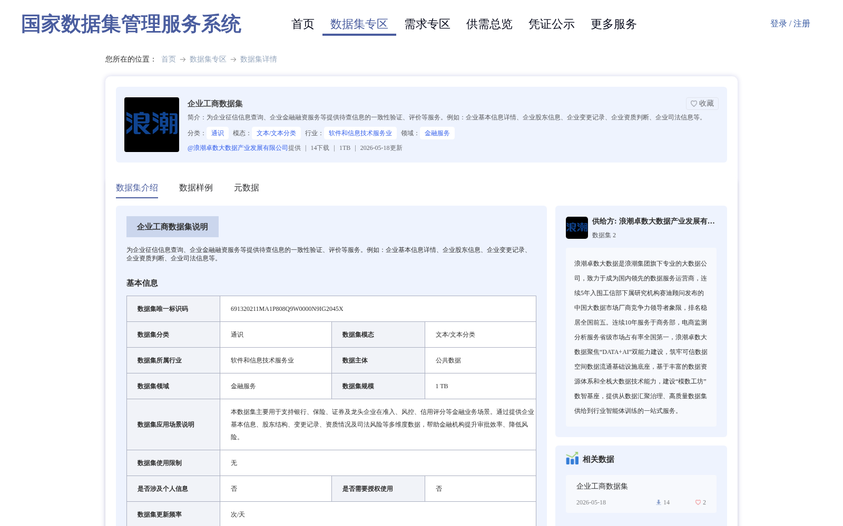The width and height of the screenshot is (843, 526).
Task: Click the 14下载 download count text
Action: 320,148
